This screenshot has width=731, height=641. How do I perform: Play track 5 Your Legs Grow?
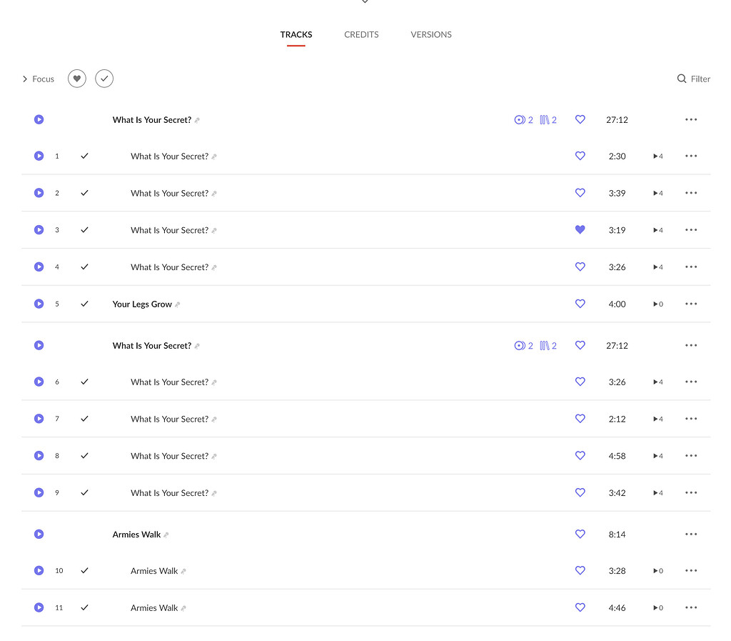[x=39, y=304]
